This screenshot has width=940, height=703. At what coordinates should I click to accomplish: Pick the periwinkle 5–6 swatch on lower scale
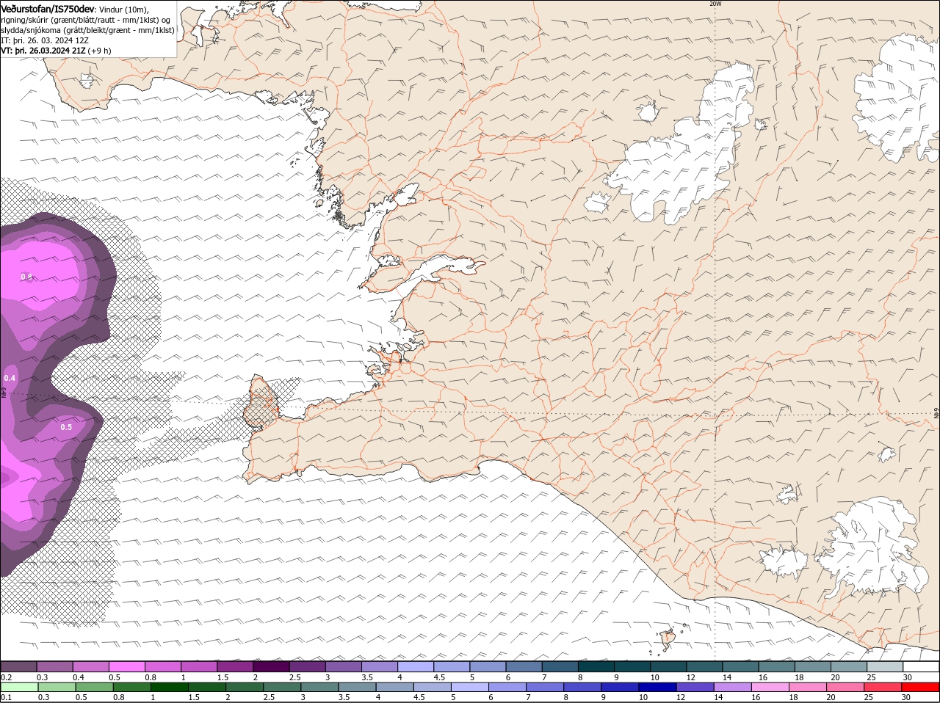click(469, 687)
